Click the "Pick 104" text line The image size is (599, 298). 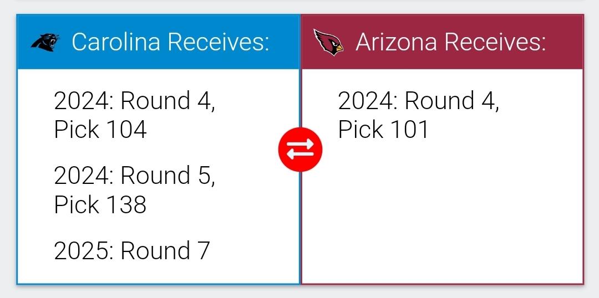coord(100,129)
